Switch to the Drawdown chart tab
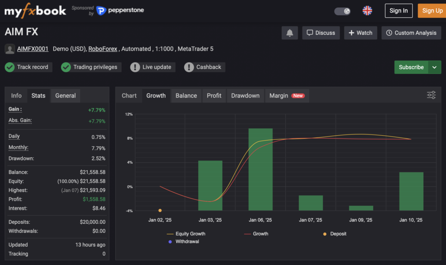Viewport: 446px width, 265px height. 245,96
